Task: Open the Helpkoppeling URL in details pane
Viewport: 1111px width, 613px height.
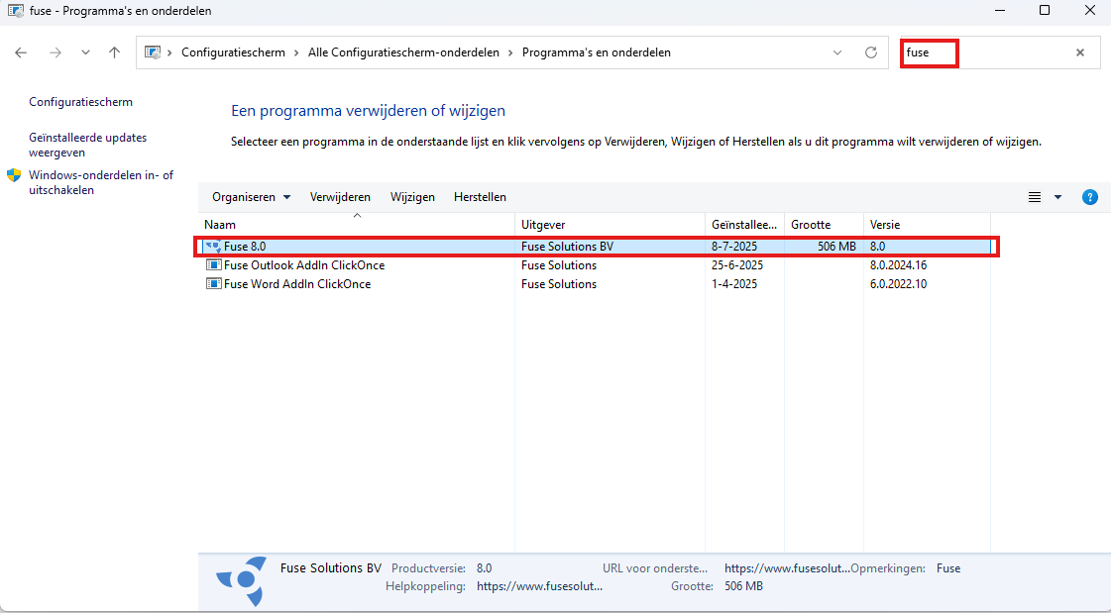Action: tap(540, 586)
